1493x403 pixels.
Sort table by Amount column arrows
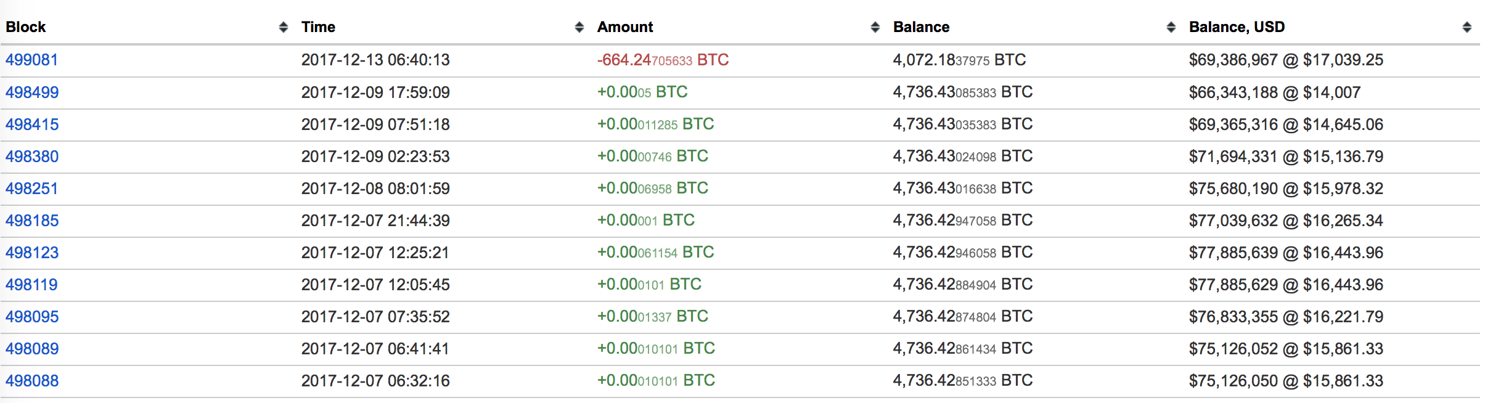point(875,27)
